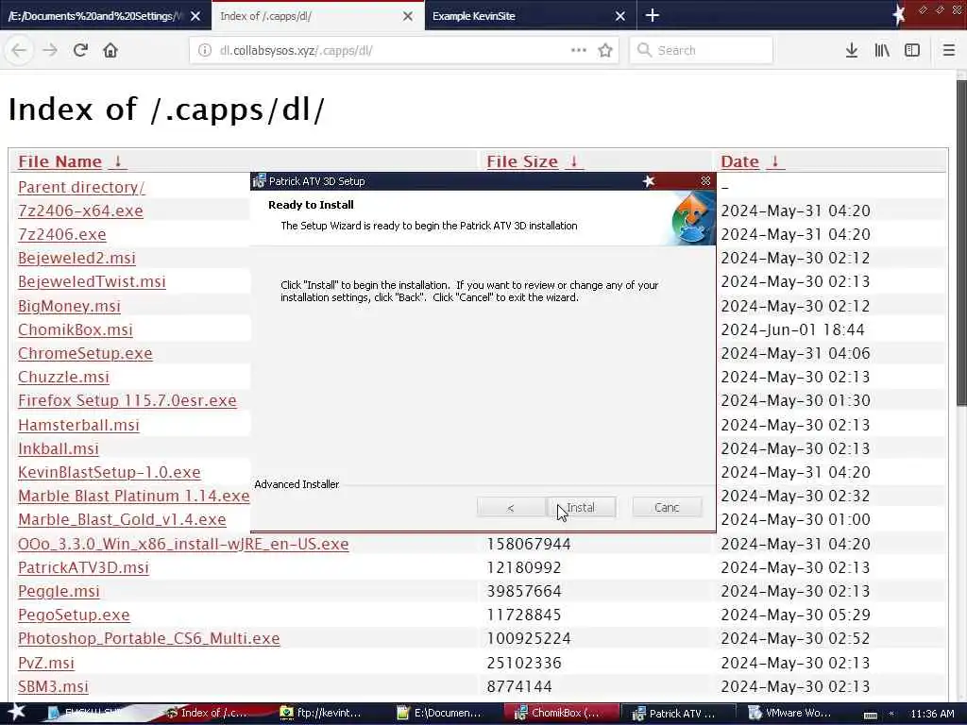The image size is (967, 725).
Task: Download Hamsterball.msi
Action: (x=78, y=425)
